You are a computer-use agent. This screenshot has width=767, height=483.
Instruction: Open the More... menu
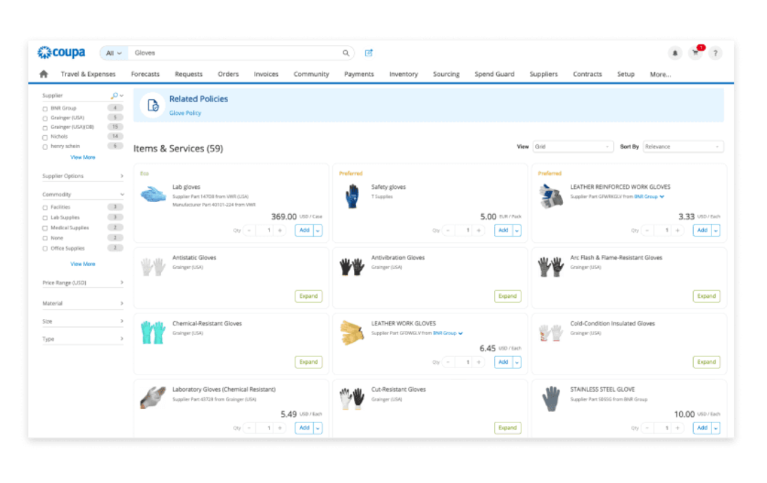tap(660, 75)
